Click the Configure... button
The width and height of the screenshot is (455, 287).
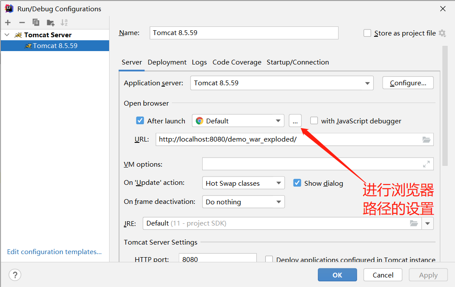(408, 83)
